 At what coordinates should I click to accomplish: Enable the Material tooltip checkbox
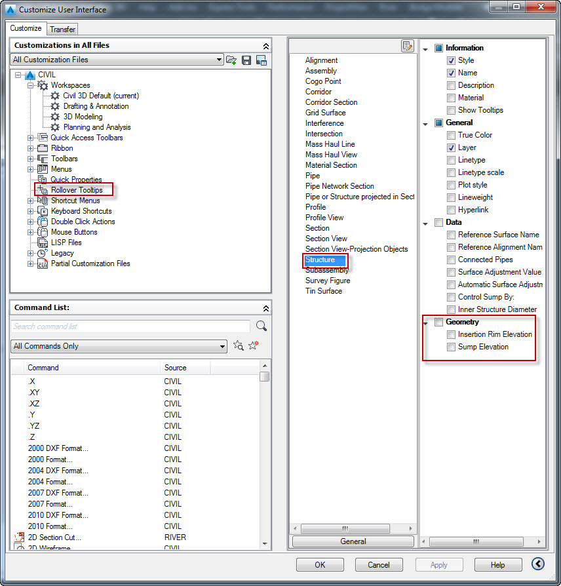[x=450, y=98]
